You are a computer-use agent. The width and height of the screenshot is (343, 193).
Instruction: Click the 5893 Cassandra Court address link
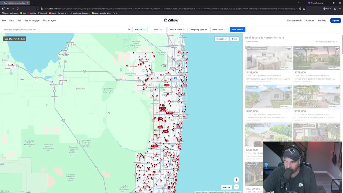click(268, 79)
